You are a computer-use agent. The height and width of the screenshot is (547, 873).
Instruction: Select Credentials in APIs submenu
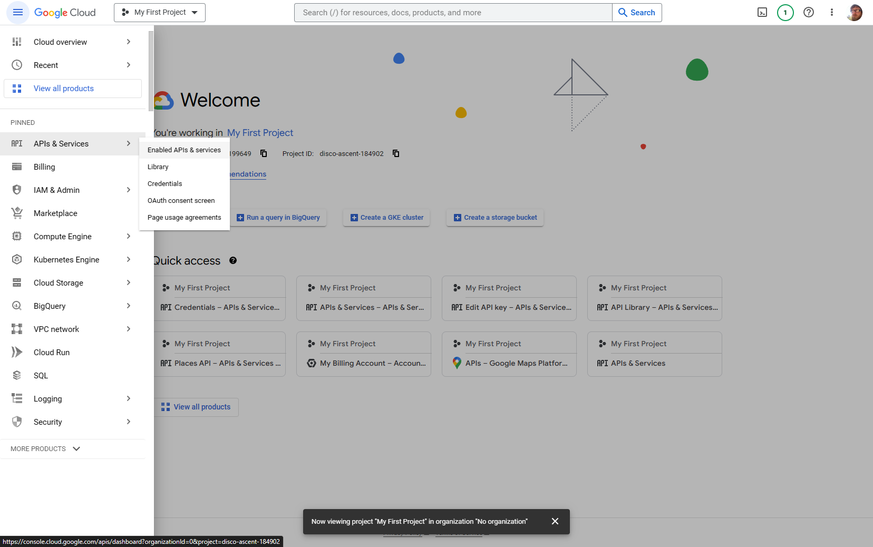pos(184,184)
